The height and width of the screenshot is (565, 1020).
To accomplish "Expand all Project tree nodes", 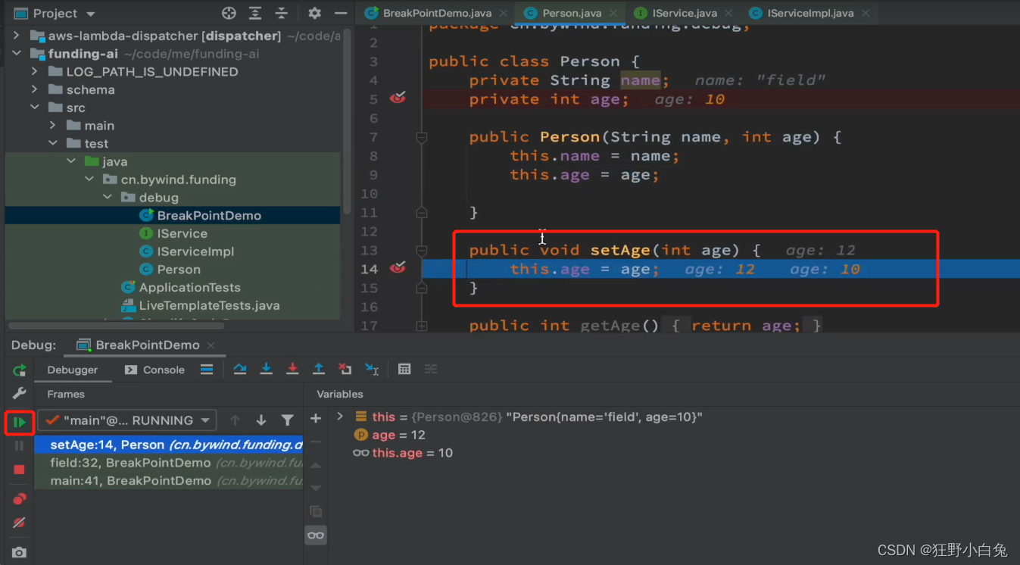I will 255,14.
